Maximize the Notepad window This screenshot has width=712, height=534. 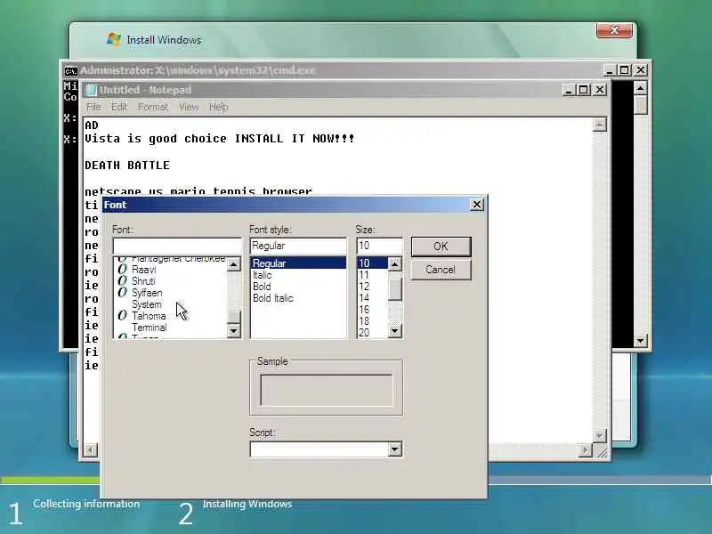pos(584,90)
